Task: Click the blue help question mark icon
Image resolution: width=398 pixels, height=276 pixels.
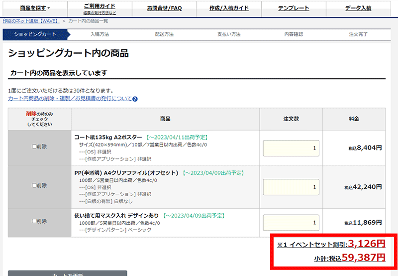Action: click(x=135, y=99)
